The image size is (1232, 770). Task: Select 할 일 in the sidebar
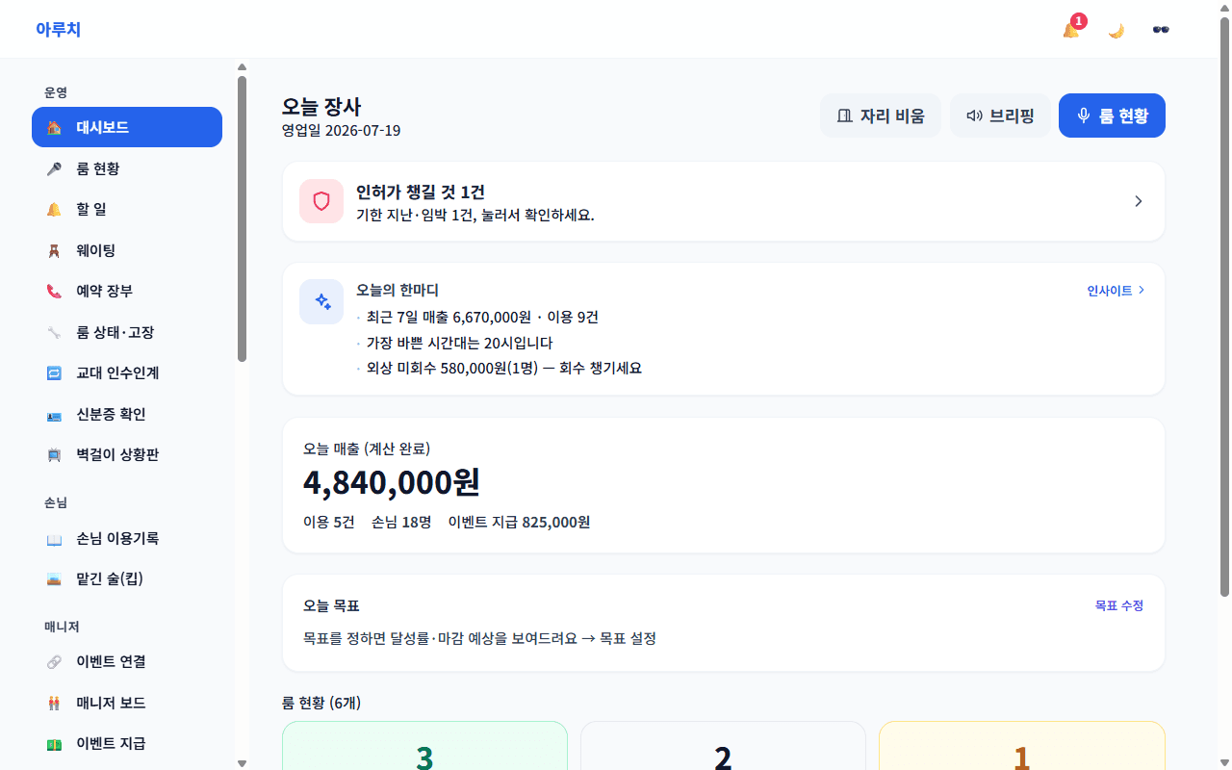(127, 209)
